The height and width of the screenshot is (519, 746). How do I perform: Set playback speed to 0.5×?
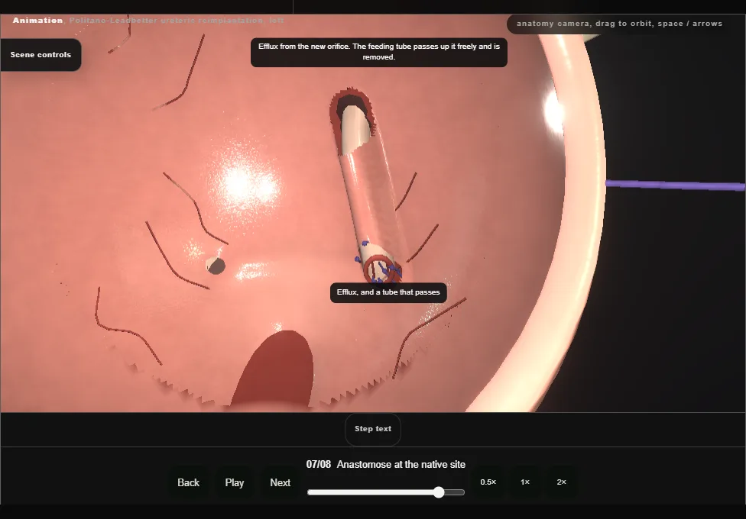[488, 482]
